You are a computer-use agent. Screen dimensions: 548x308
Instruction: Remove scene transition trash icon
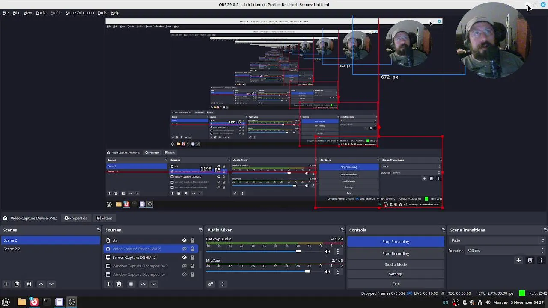[530, 260]
